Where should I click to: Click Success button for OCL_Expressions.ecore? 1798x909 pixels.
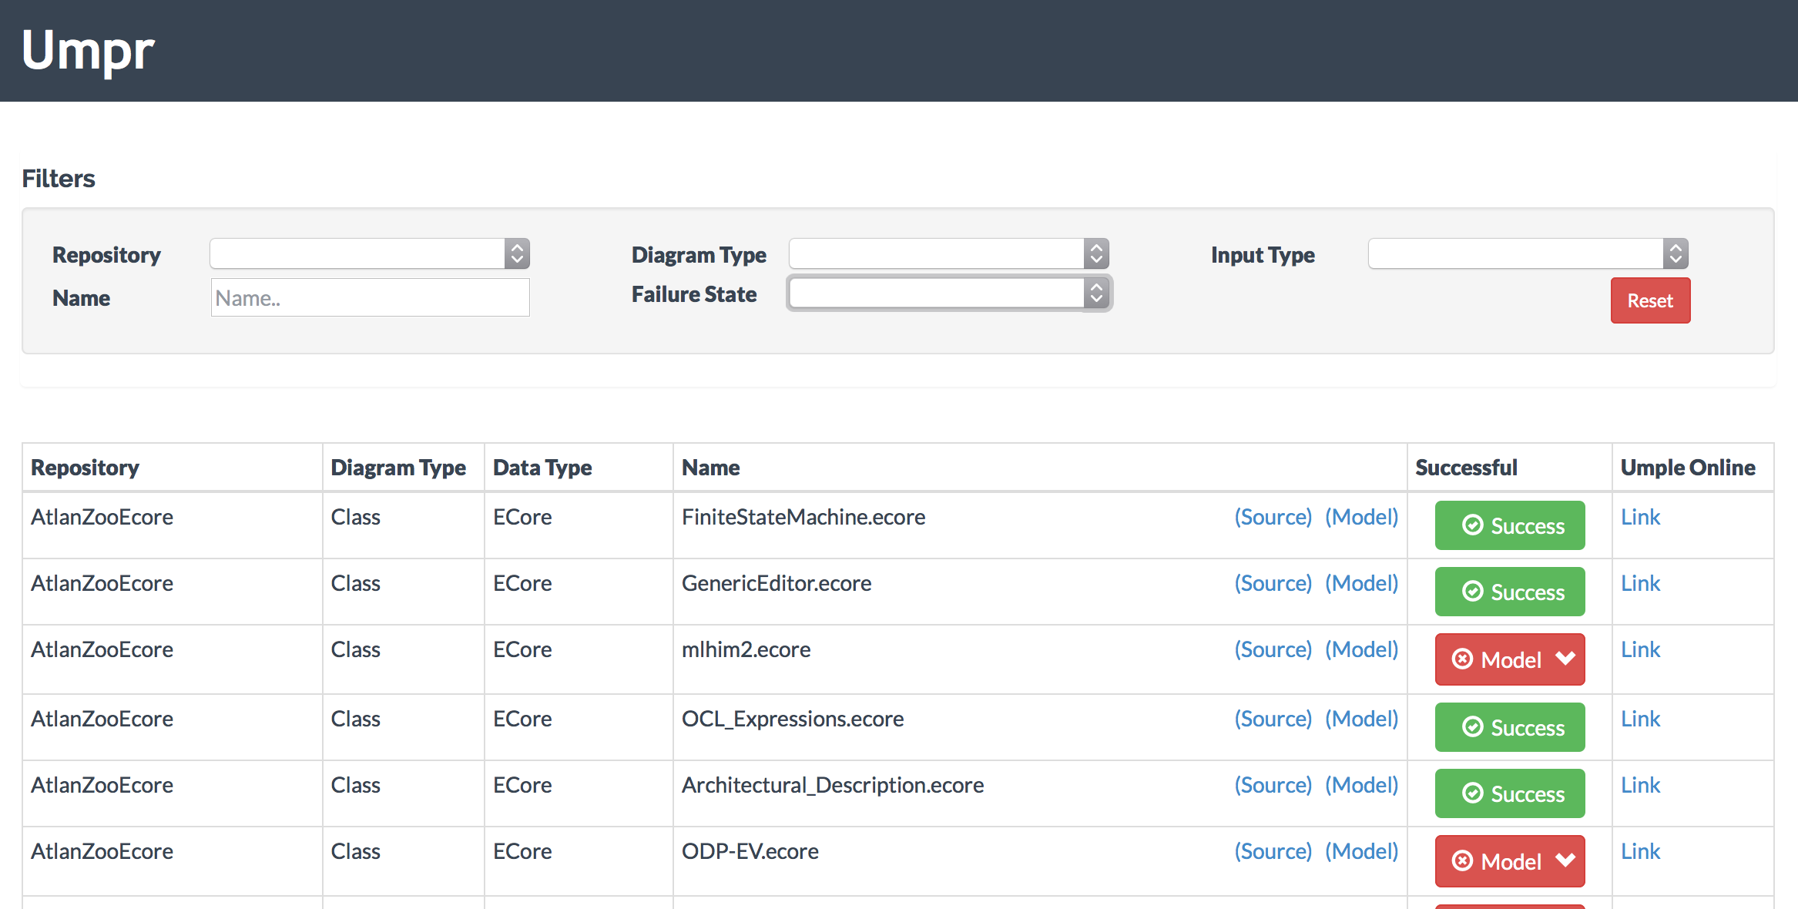(1510, 727)
